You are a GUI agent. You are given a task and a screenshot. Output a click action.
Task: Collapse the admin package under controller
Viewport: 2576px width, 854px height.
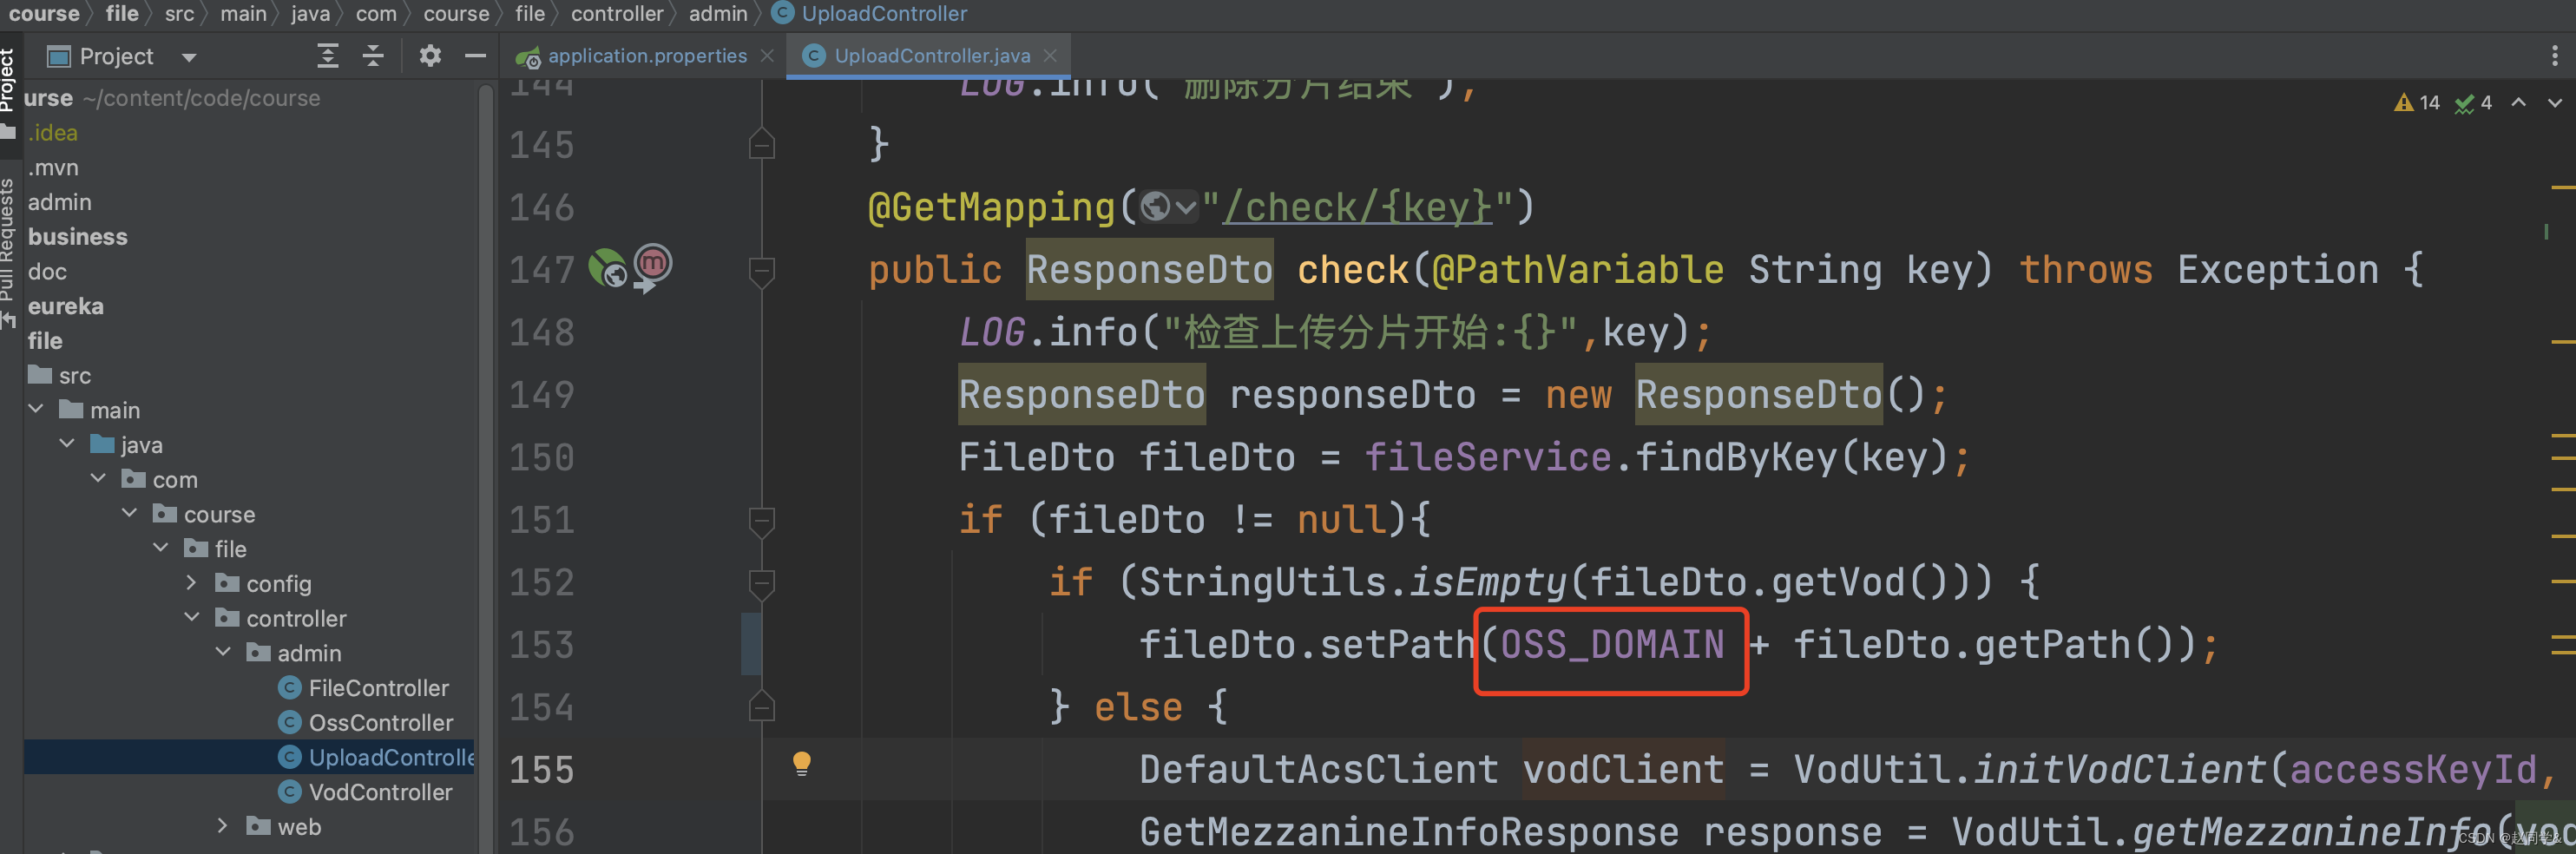pyautogui.click(x=223, y=652)
